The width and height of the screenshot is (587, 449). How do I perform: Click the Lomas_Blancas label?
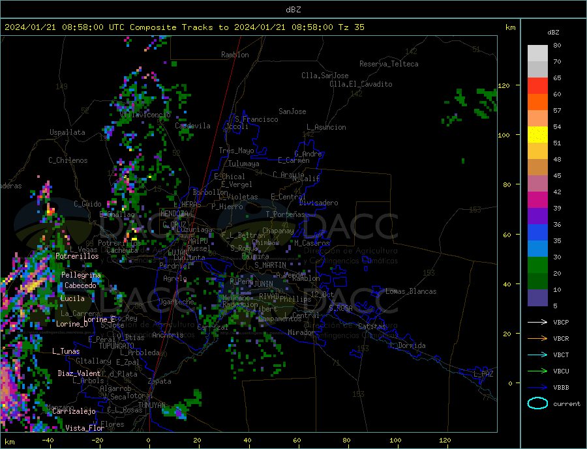point(411,291)
